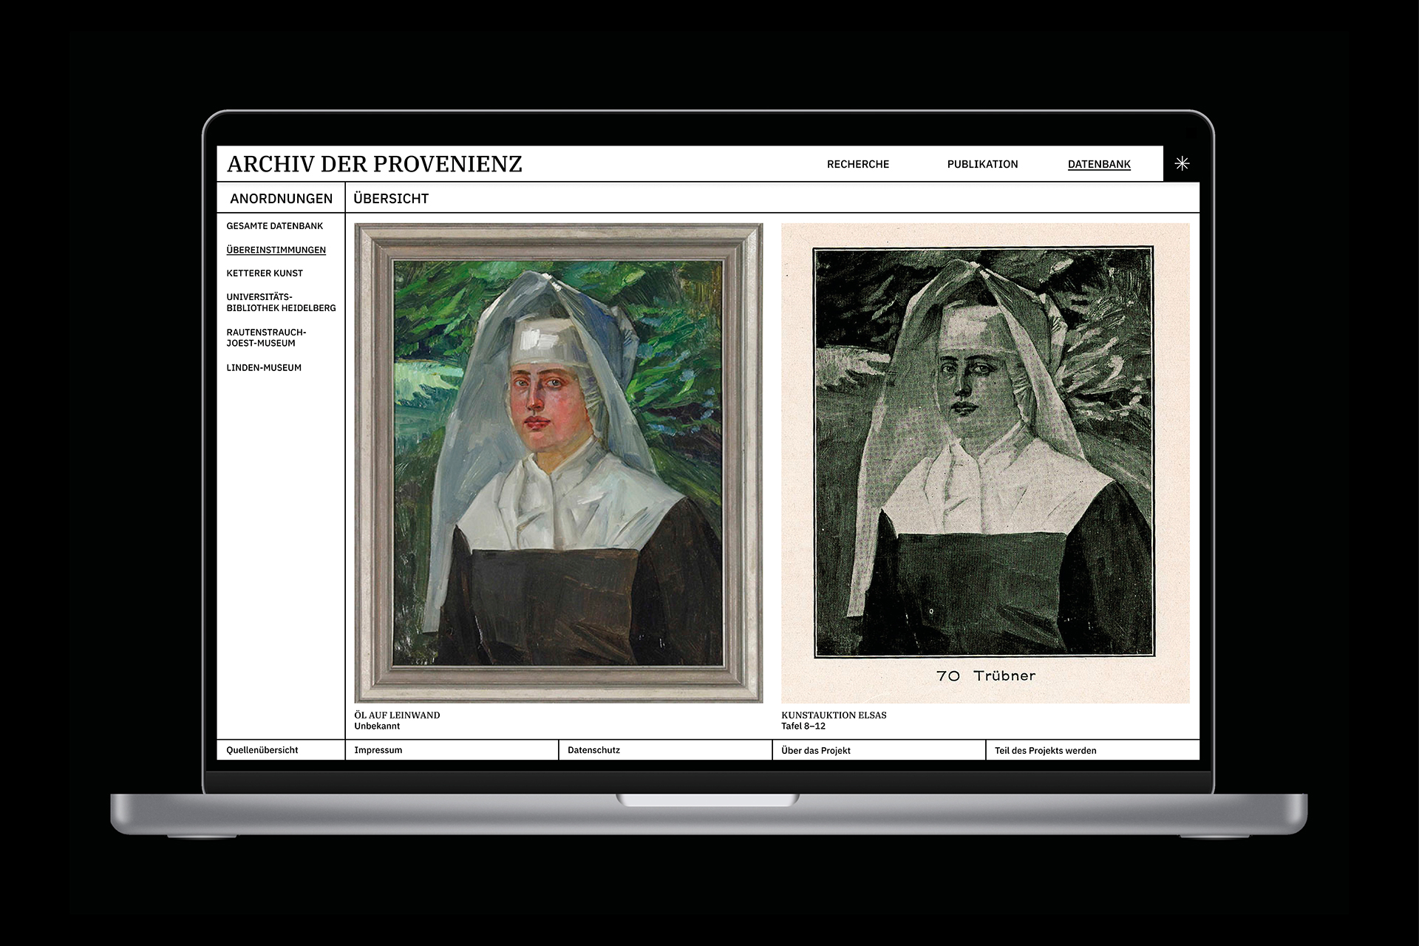
Task: Open UNIVERSITÄTSBIBLIOTHEK HEIDELBERG sidebar entry
Action: pyautogui.click(x=281, y=302)
